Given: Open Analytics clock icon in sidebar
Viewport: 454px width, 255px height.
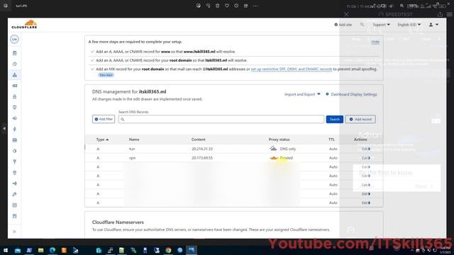Looking at the screenshot, I should tap(15, 64).
